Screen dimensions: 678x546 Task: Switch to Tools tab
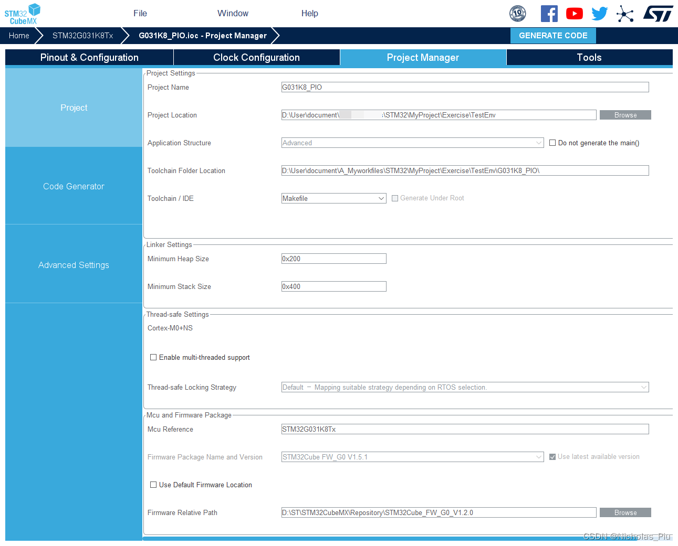pyautogui.click(x=589, y=58)
